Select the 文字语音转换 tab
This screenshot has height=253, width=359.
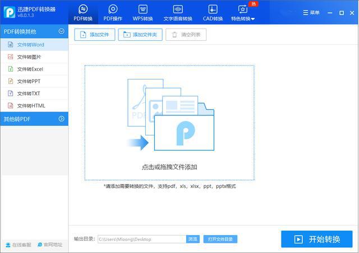pos(178,12)
